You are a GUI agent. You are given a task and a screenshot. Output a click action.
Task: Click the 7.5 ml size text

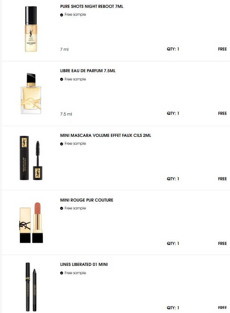point(66,114)
